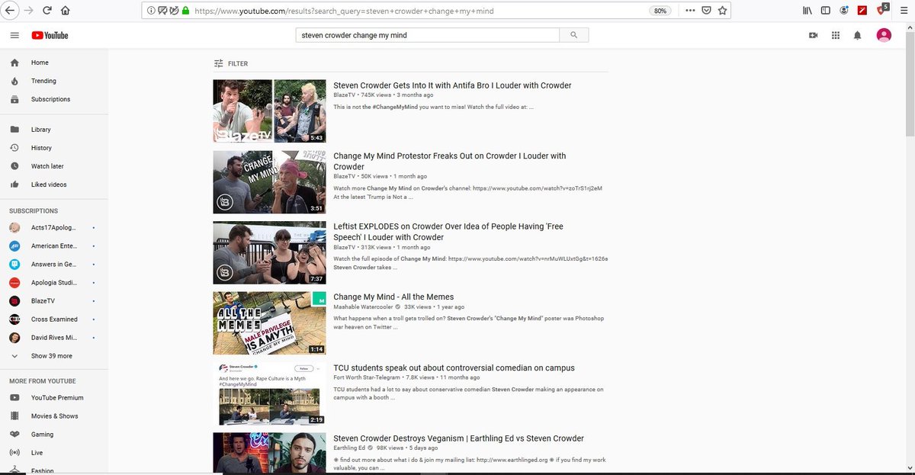Open Earthling Ed channel name
Screen dimensions: 915x475
[x=348, y=448]
